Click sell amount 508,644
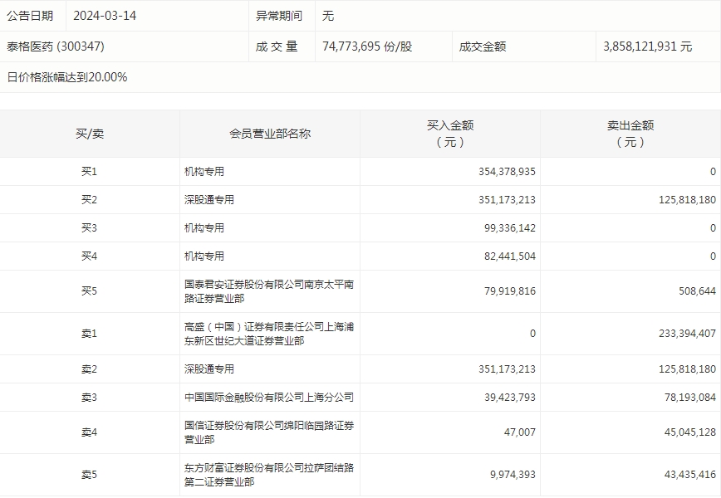This screenshot has height=498, width=721. tap(697, 290)
